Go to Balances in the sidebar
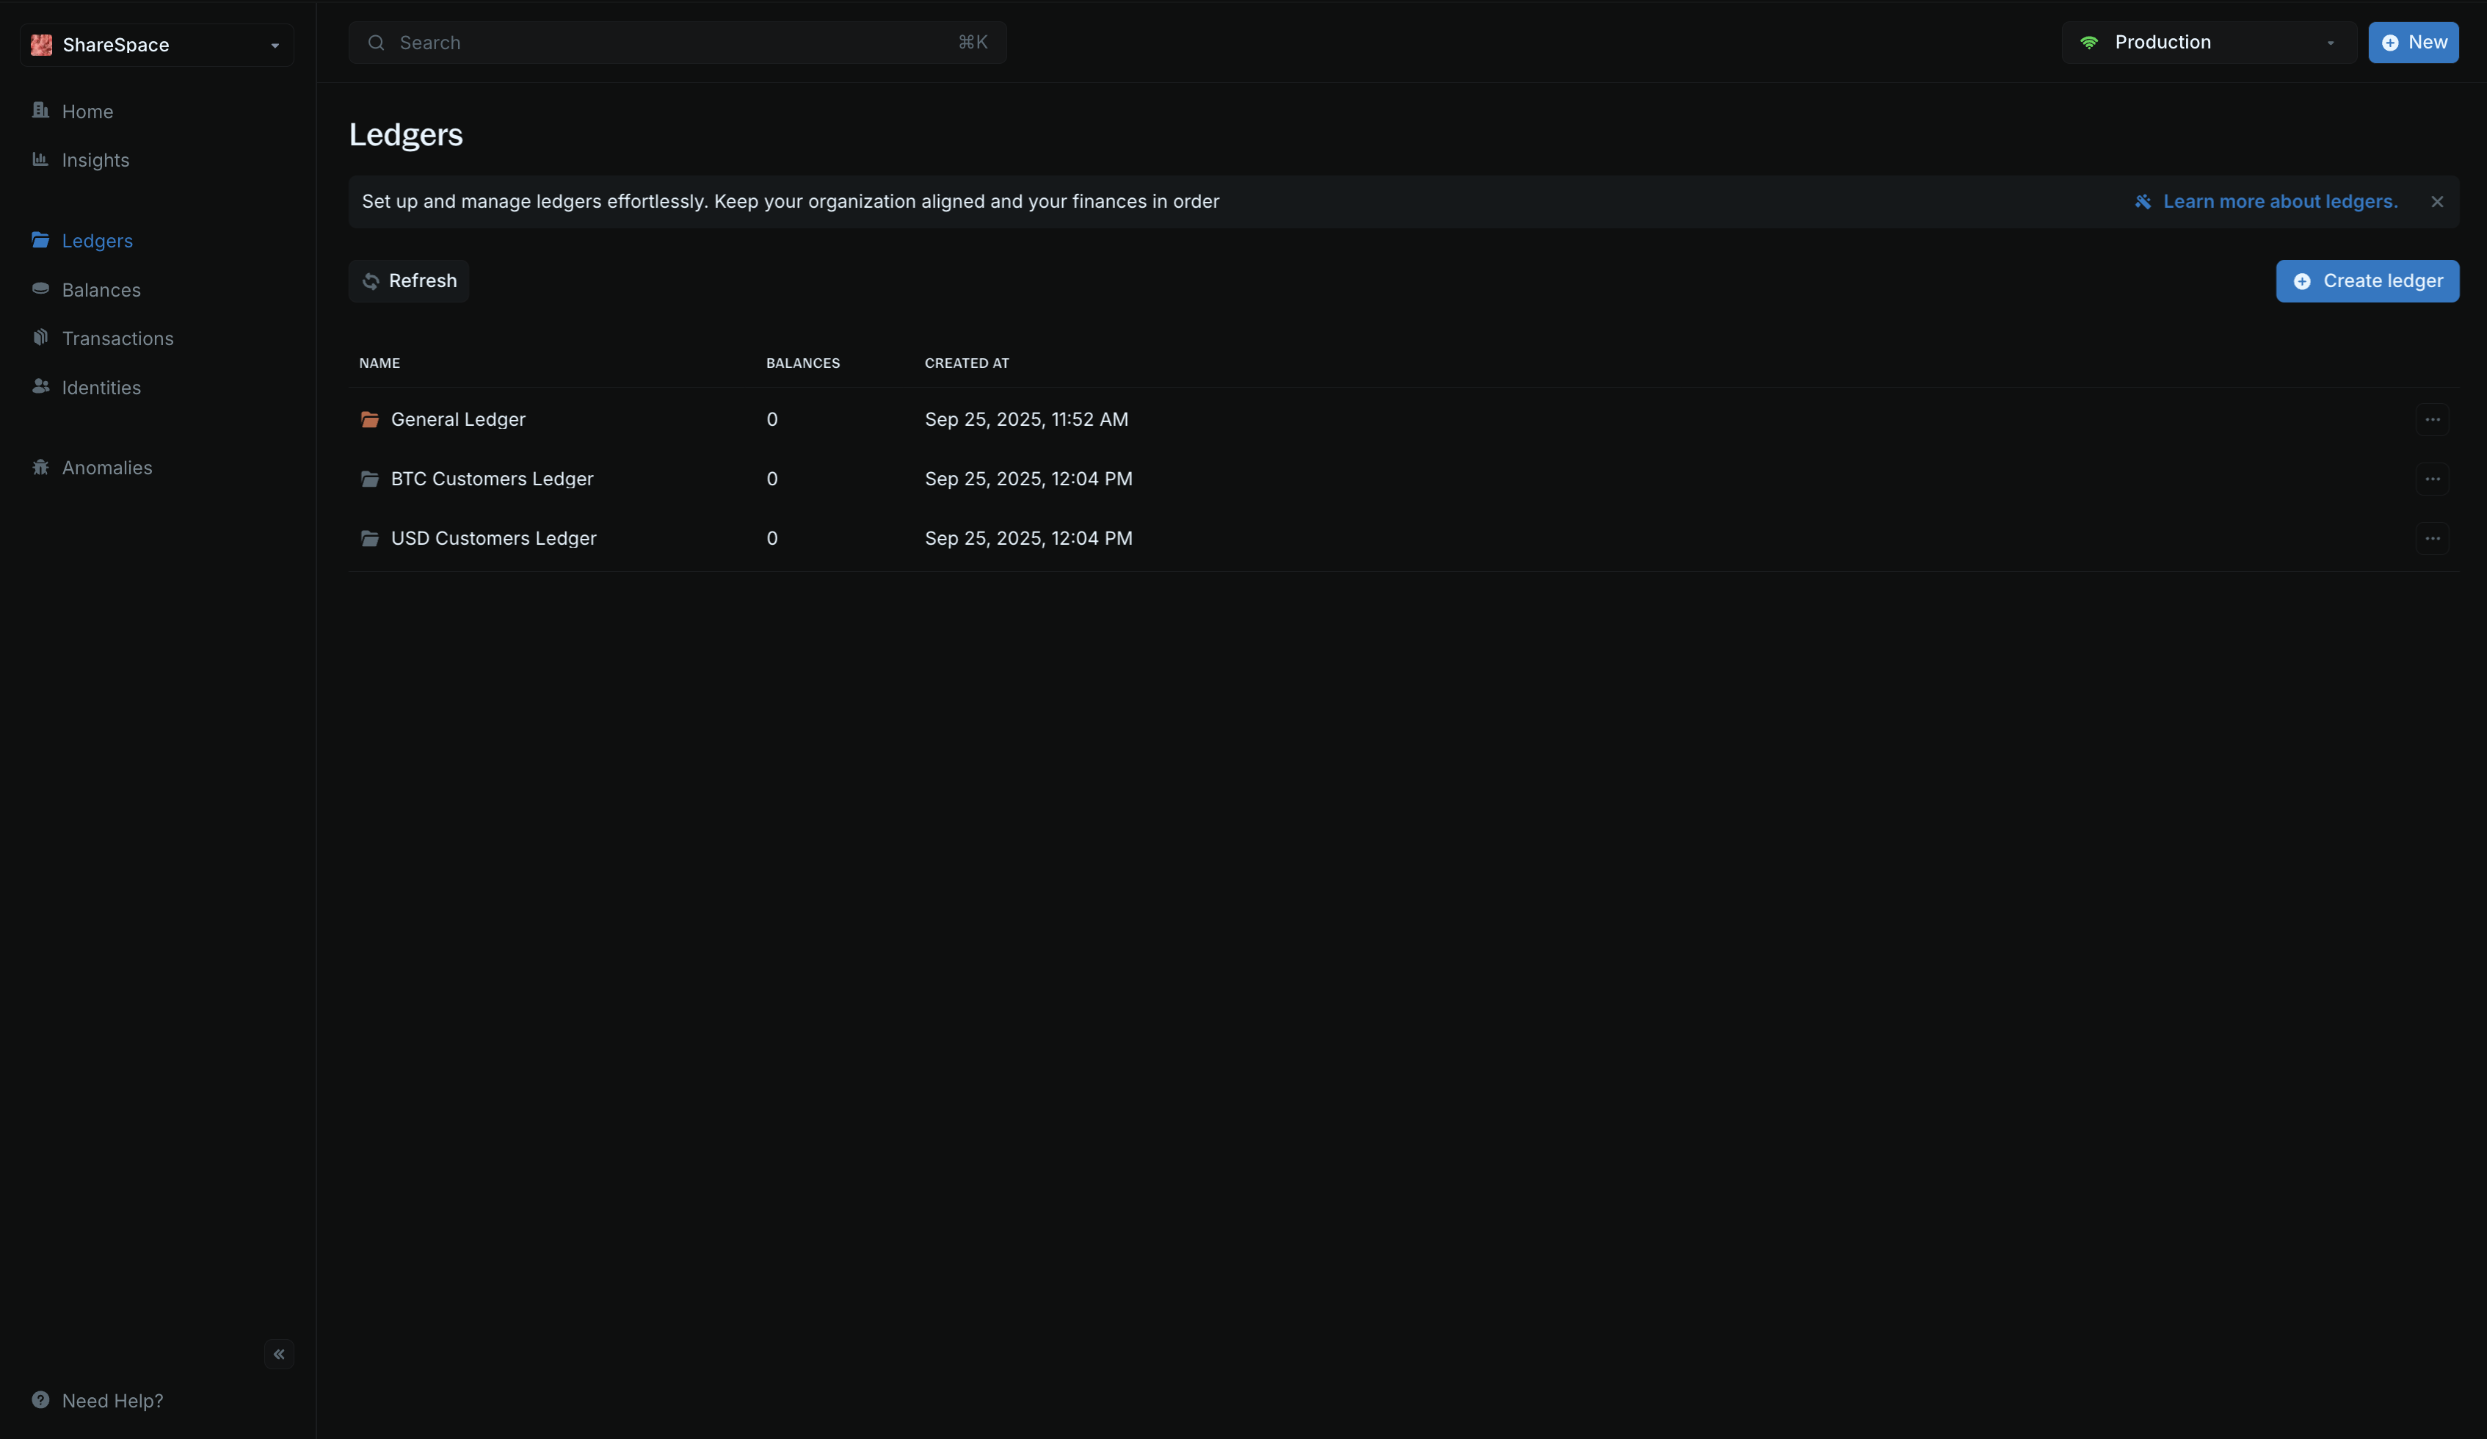Image resolution: width=2487 pixels, height=1439 pixels. (101, 289)
